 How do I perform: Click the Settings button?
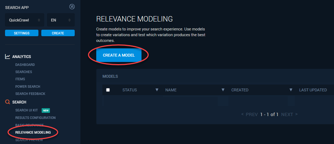pyautogui.click(x=22, y=33)
